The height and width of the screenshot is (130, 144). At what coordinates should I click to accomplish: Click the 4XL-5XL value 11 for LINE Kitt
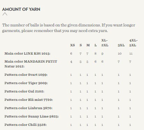point(131,54)
